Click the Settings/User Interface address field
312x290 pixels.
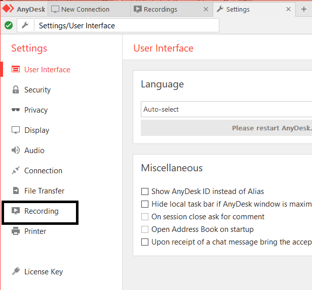coord(127,26)
